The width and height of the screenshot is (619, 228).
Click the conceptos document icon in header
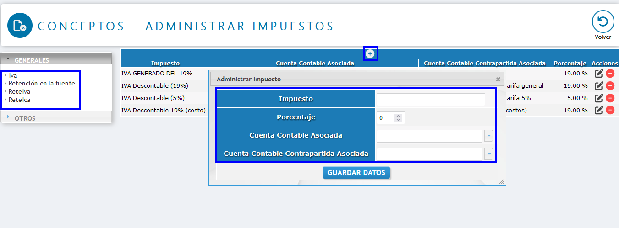pyautogui.click(x=20, y=26)
